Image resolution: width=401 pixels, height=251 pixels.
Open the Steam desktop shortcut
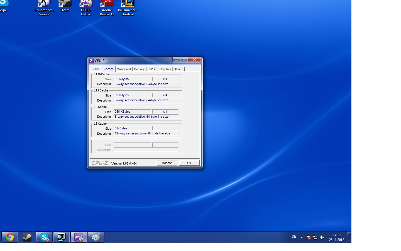click(x=65, y=6)
